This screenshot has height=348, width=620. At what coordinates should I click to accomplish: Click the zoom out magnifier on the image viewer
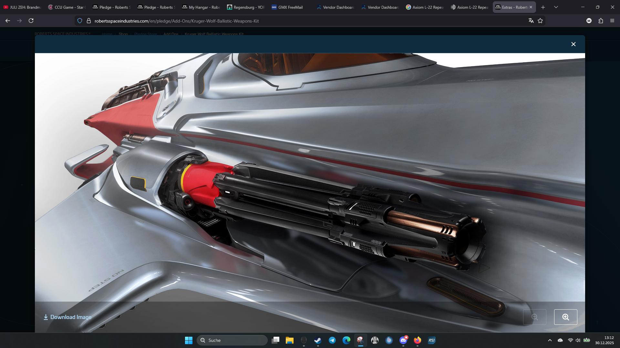[x=535, y=317]
